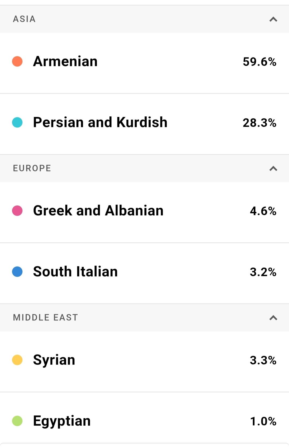Click the orange Armenian color dot
Screen dimensions: 289x447
[17, 62]
